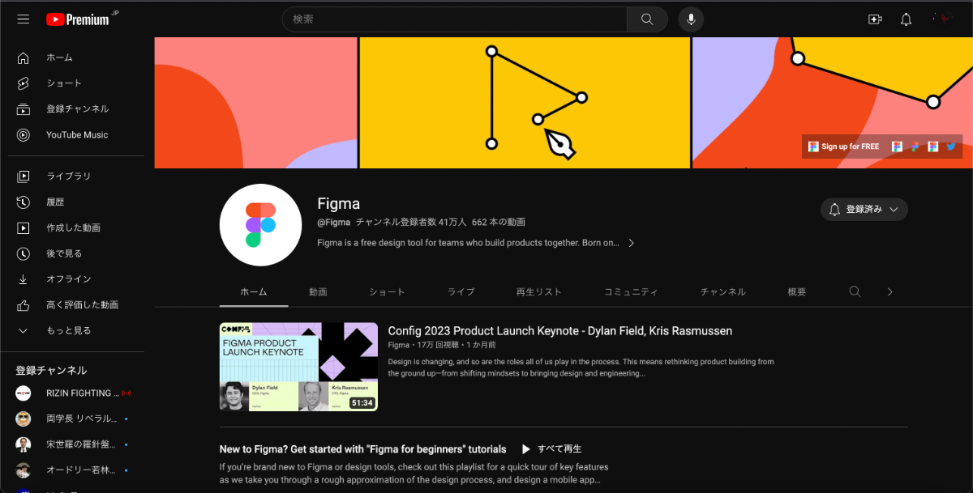The image size is (973, 493).
Task: Open 宋世羅の羅針盤 subscribed channel
Action: click(x=76, y=444)
